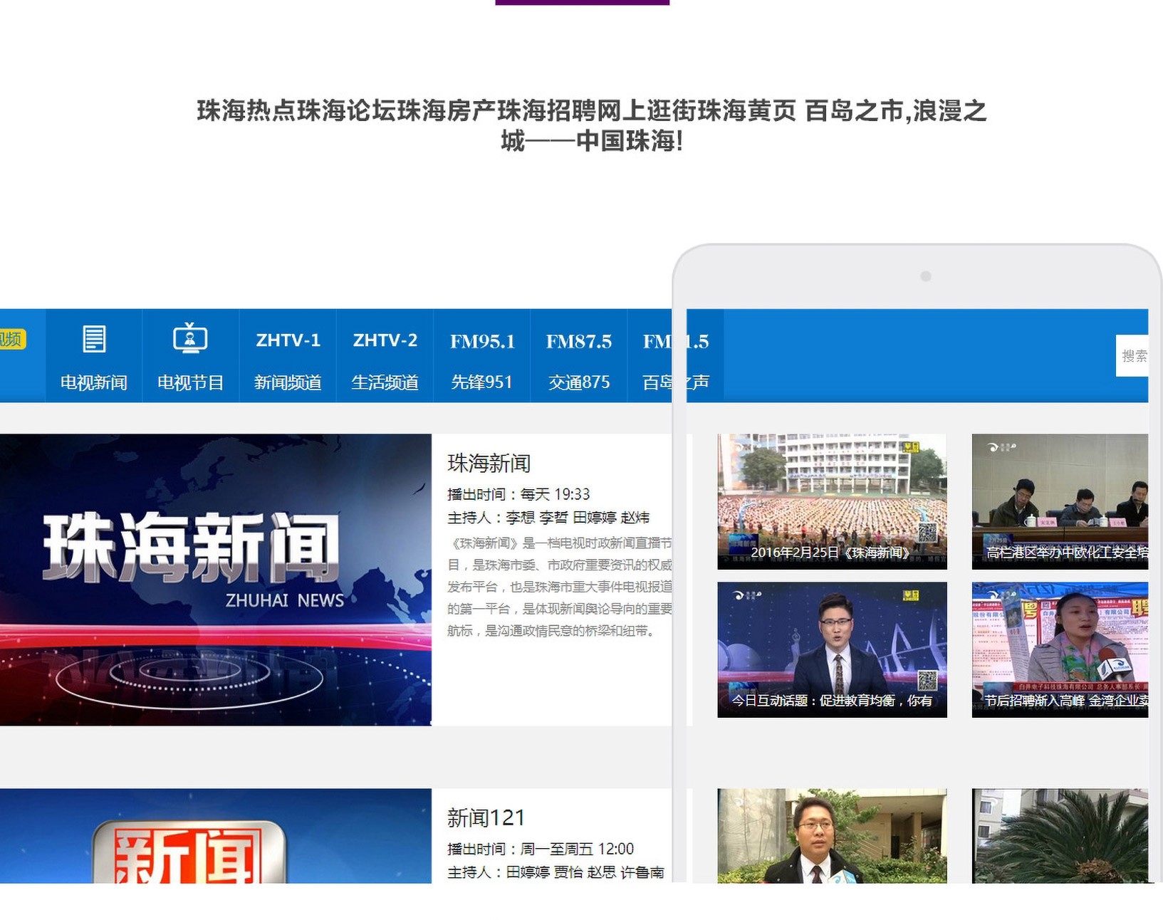Open the 节后招聘渐入高峰 video thumbnail
Screen dimensions: 1163x920
pyautogui.click(x=1060, y=649)
